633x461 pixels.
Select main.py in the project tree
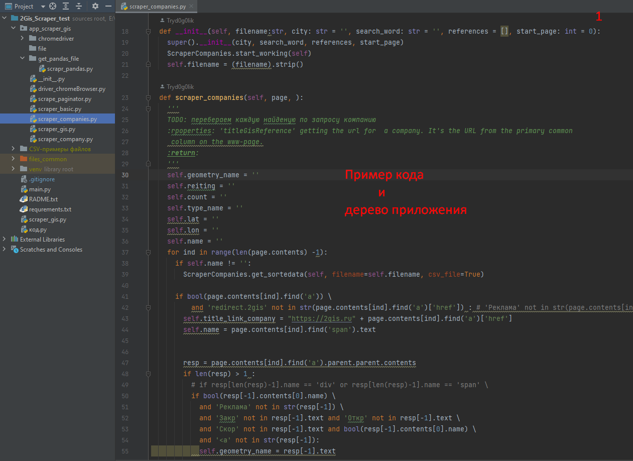pos(40,189)
